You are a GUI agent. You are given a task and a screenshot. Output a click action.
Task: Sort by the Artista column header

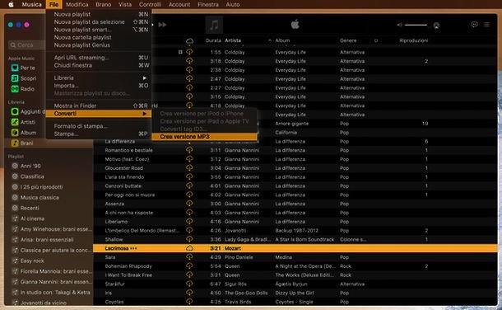click(233, 40)
